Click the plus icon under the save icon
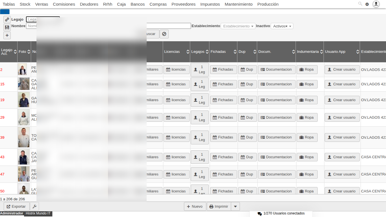This screenshot has height=217, width=386. [x=7, y=35]
